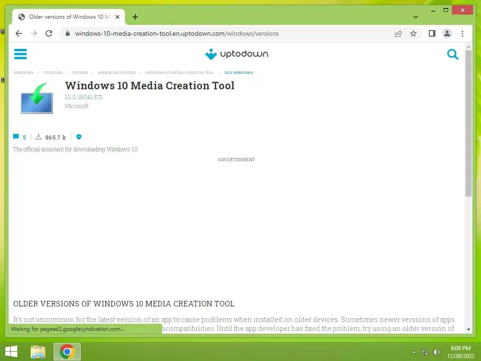Click the scrollbar down arrow
This screenshot has width=481, height=361.
pyautogui.click(x=468, y=330)
